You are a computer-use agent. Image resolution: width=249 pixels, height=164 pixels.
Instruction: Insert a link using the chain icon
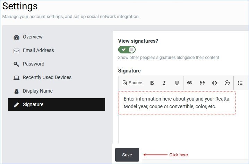click(190, 83)
